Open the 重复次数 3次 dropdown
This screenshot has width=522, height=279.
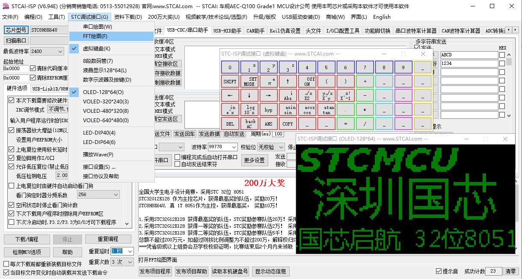point(122,261)
